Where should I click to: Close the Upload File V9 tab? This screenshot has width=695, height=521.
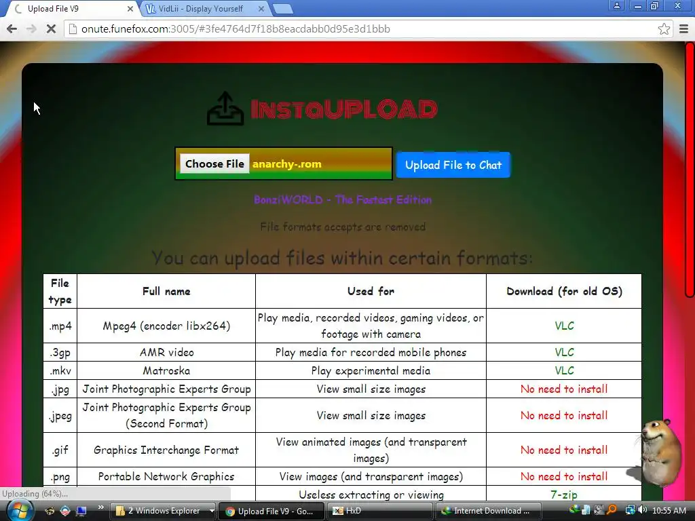pyautogui.click(x=130, y=9)
